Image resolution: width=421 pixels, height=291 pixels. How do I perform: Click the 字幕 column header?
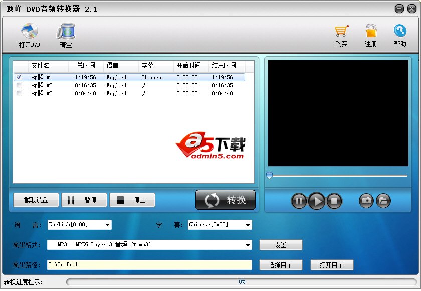pyautogui.click(x=156, y=65)
